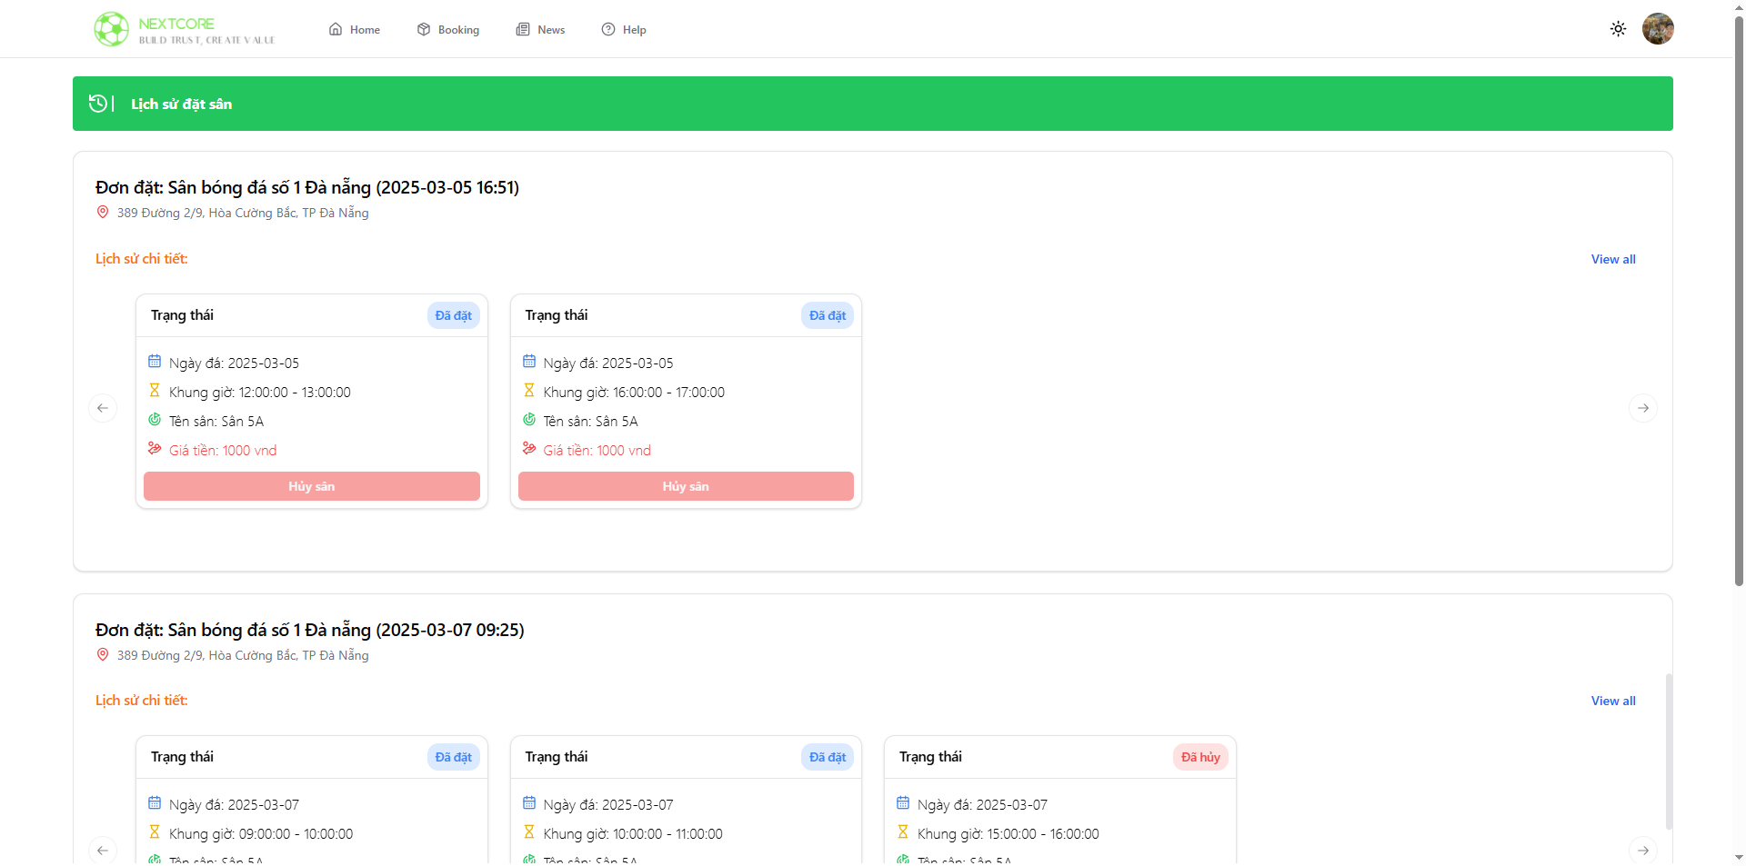
Task: Click View all for the 2025-03-07 order
Action: click(x=1612, y=701)
